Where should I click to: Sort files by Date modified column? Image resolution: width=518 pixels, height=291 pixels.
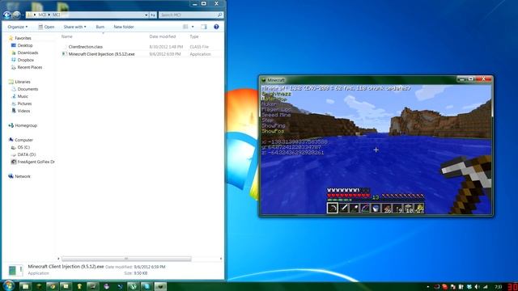[x=162, y=36]
